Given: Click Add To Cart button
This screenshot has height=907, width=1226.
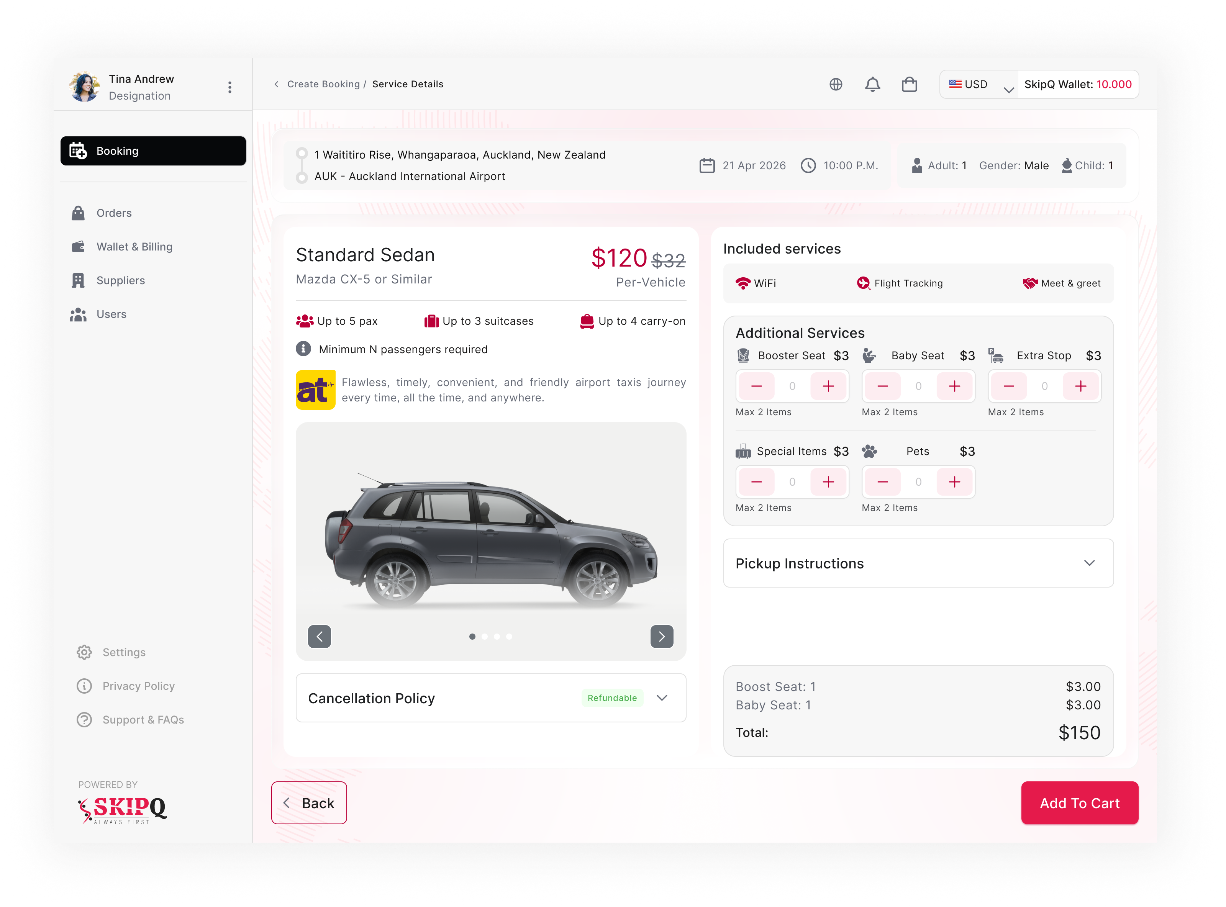Looking at the screenshot, I should 1079,802.
